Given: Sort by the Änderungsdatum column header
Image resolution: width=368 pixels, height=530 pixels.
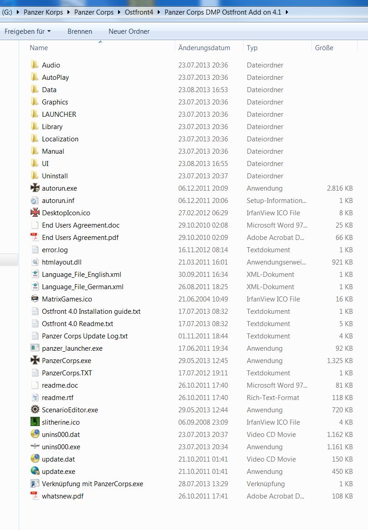Looking at the screenshot, I should click(204, 47).
